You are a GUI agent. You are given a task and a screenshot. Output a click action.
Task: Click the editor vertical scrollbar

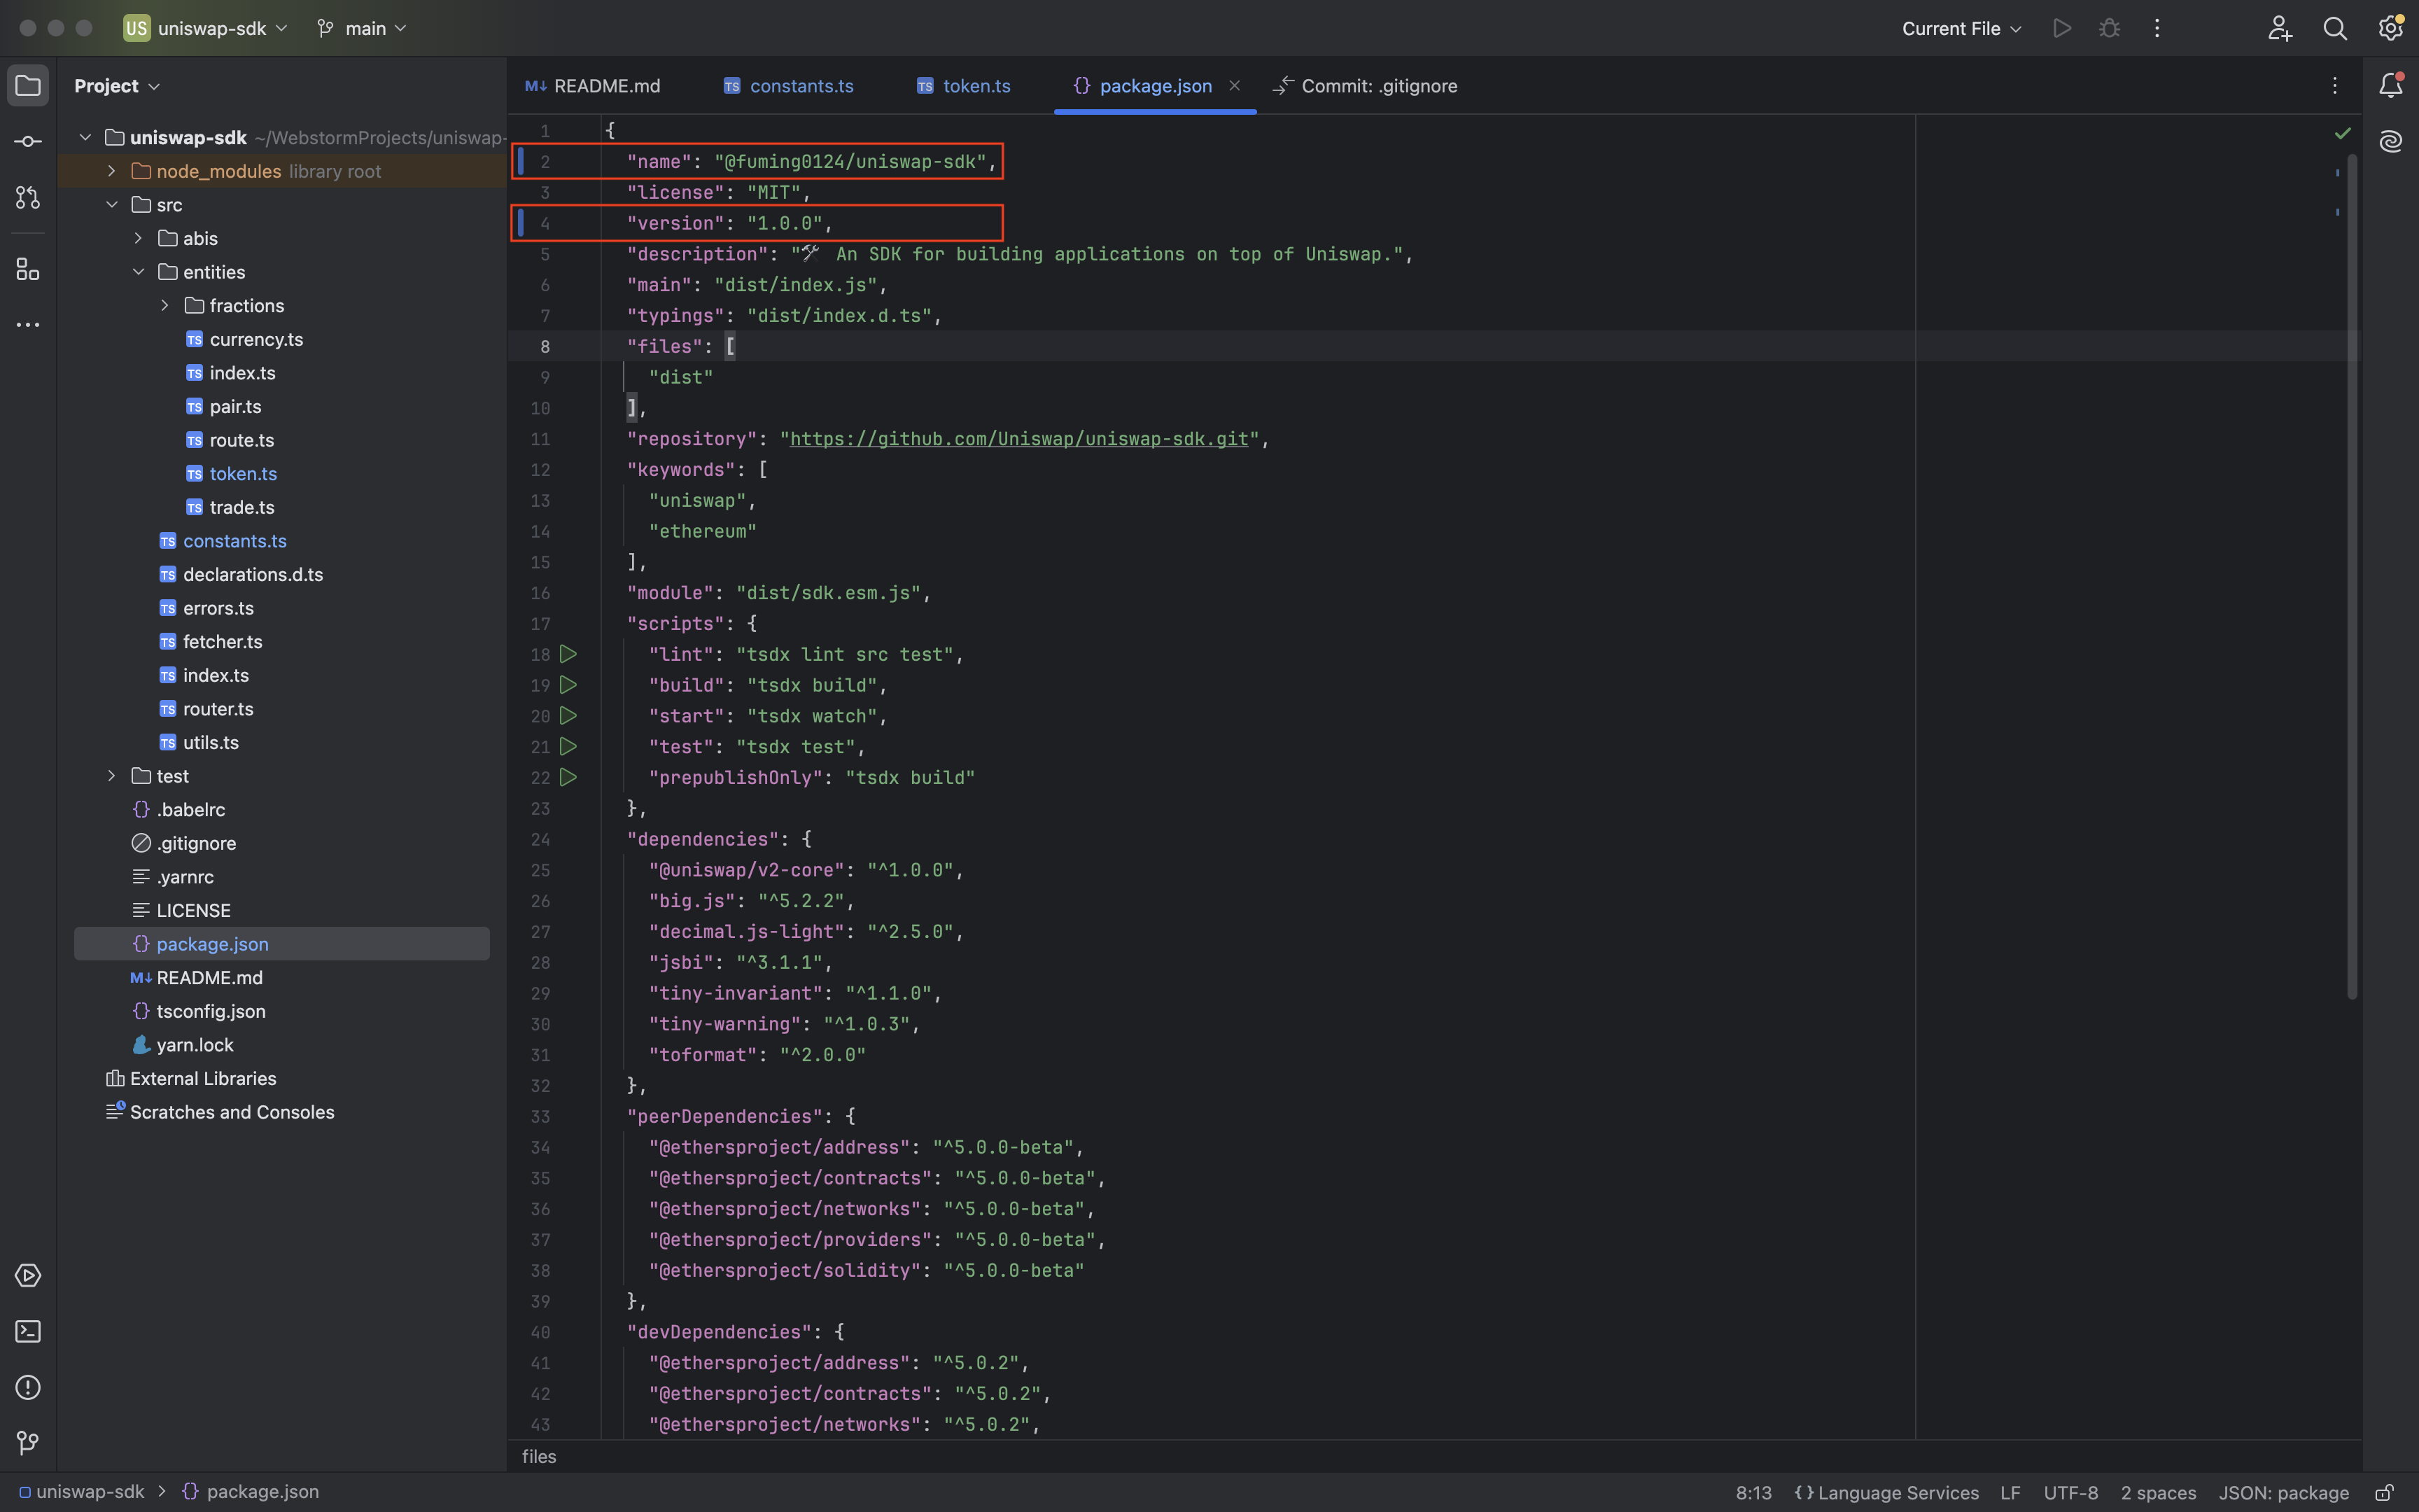point(2352,576)
